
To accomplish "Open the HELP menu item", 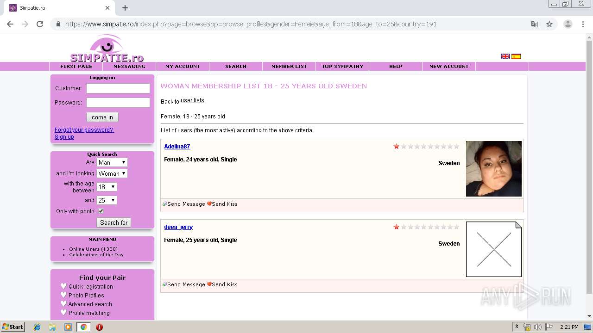I will [x=396, y=66].
